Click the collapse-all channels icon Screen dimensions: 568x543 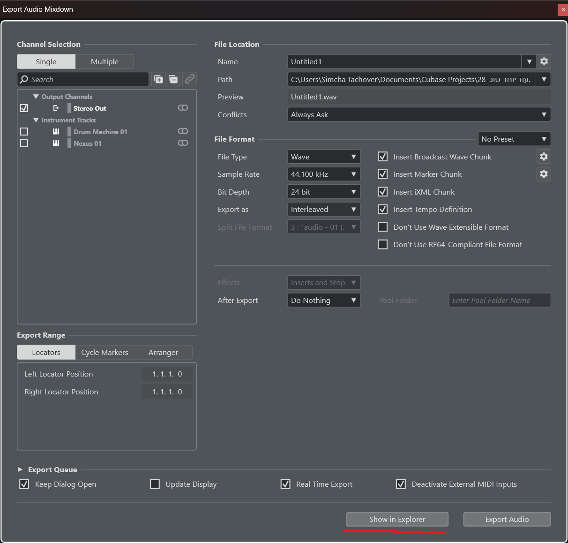point(174,79)
